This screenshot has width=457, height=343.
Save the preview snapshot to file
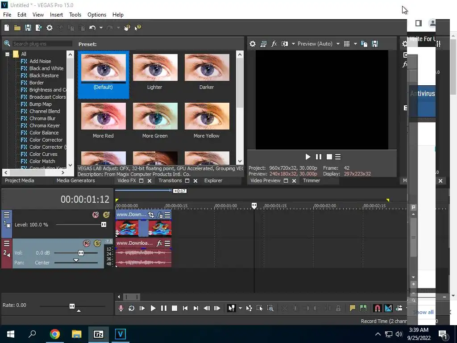click(375, 44)
